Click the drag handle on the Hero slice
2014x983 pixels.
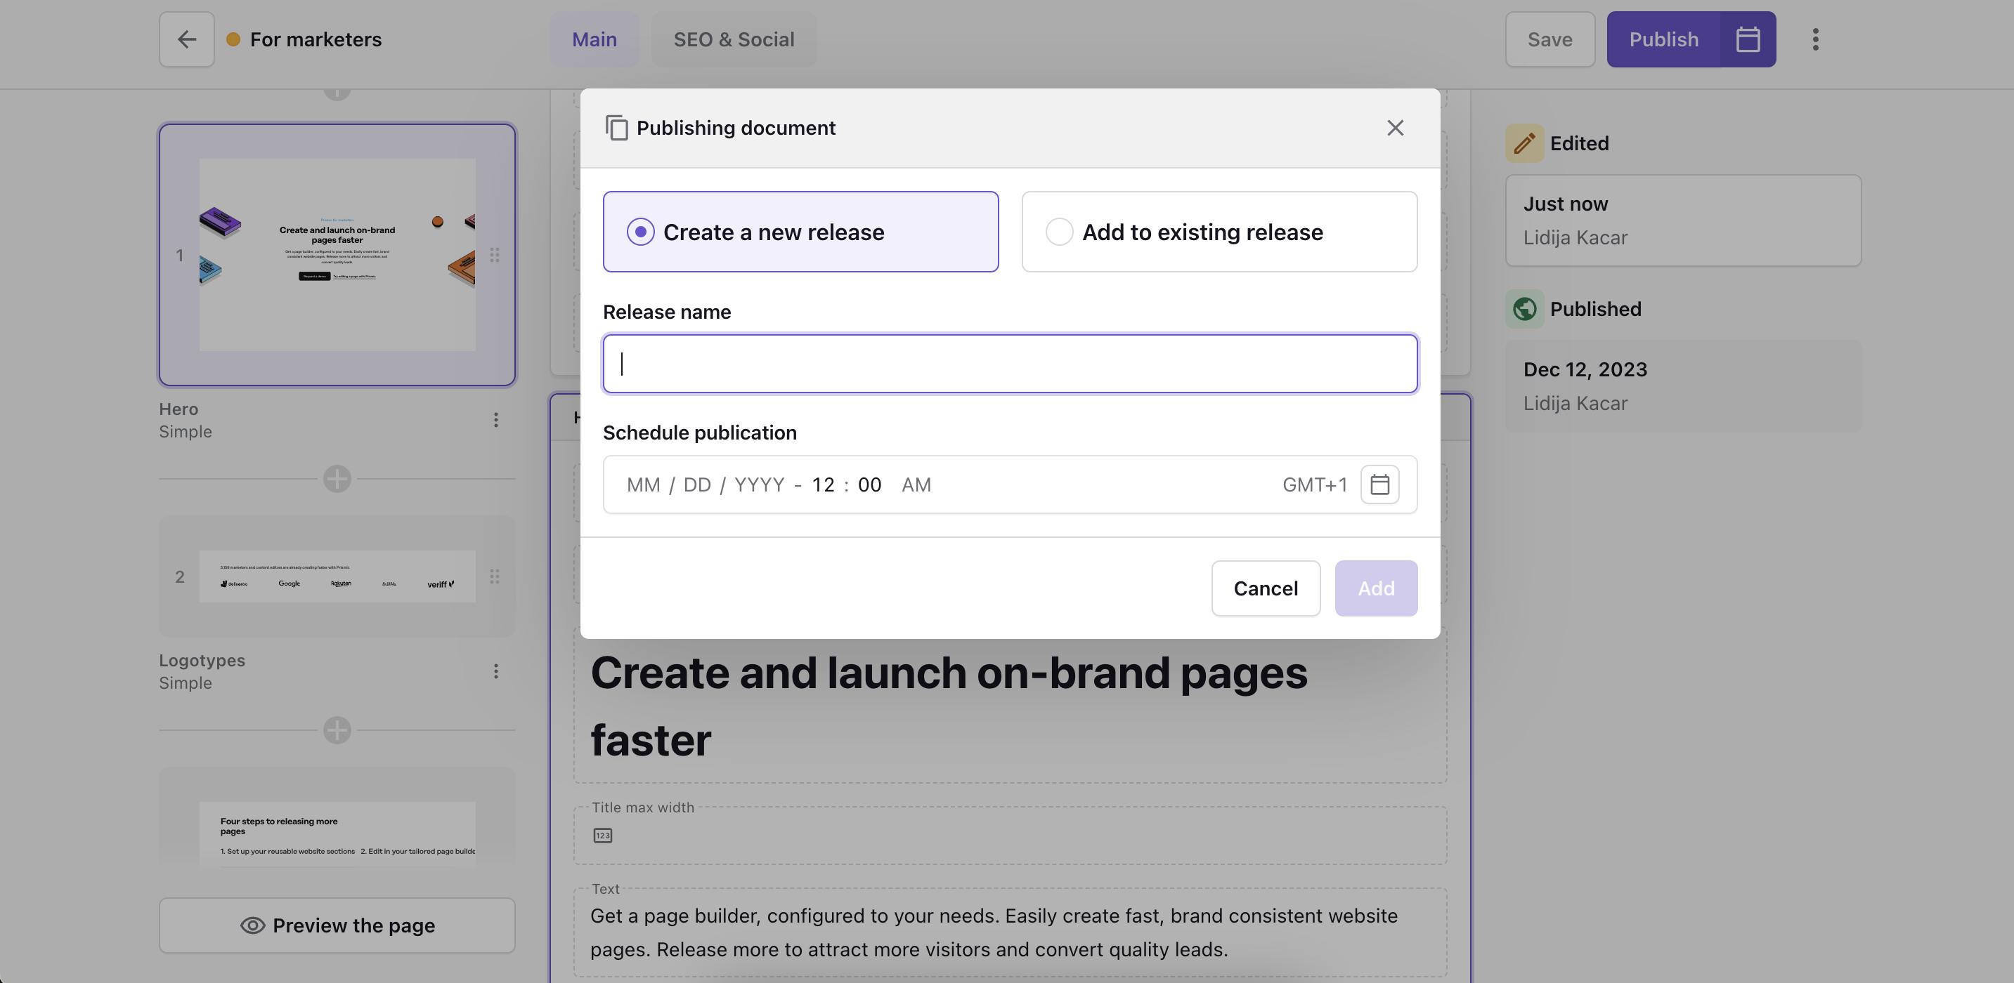point(495,255)
